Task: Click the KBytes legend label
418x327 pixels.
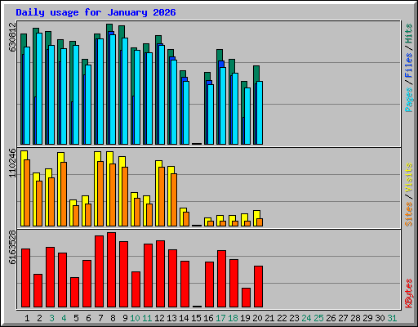Action: 409,293
